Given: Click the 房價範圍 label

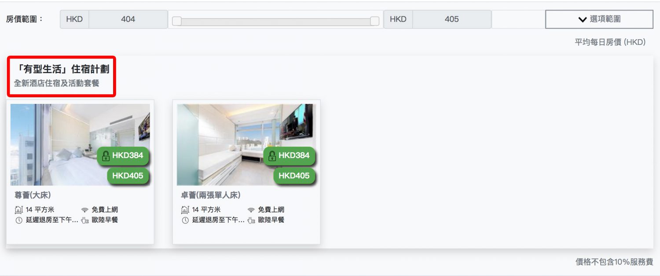Looking at the screenshot, I should coord(25,19).
